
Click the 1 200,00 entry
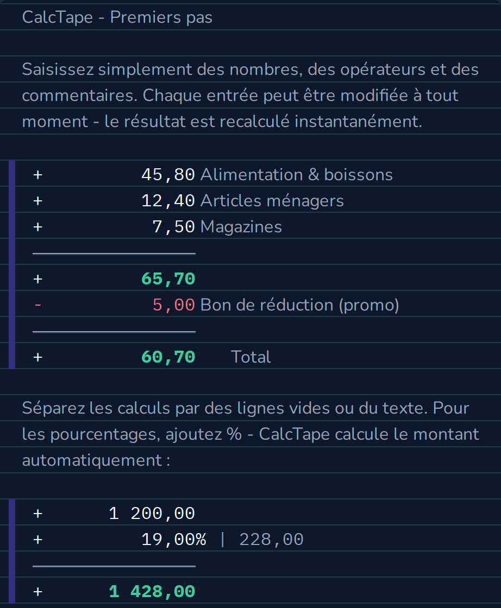[152, 514]
